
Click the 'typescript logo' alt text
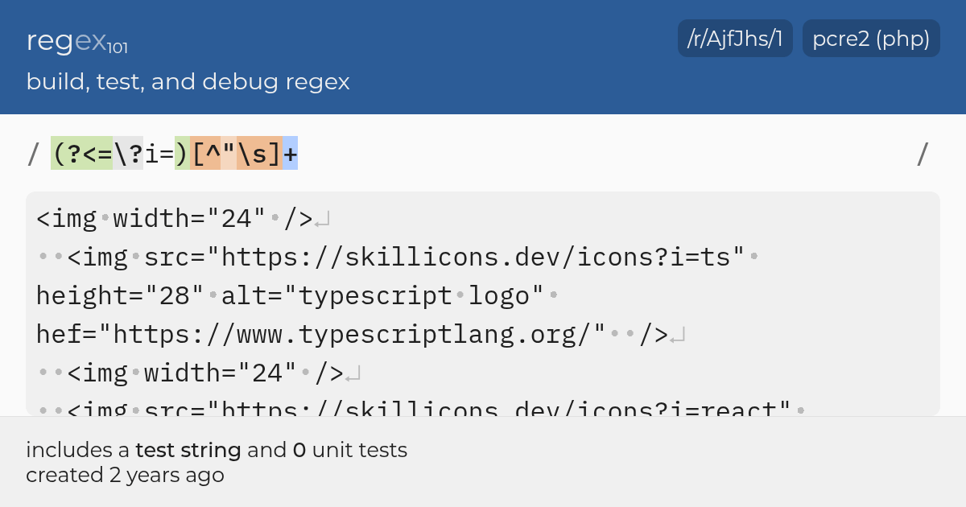415,295
